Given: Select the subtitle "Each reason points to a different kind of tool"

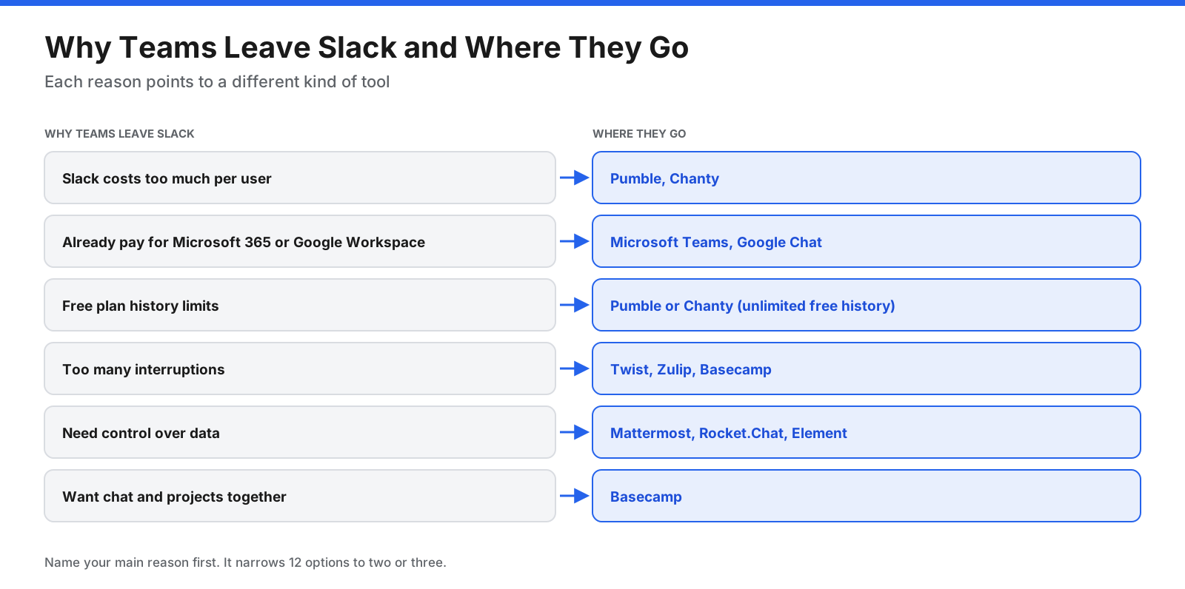Looking at the screenshot, I should click(x=217, y=81).
